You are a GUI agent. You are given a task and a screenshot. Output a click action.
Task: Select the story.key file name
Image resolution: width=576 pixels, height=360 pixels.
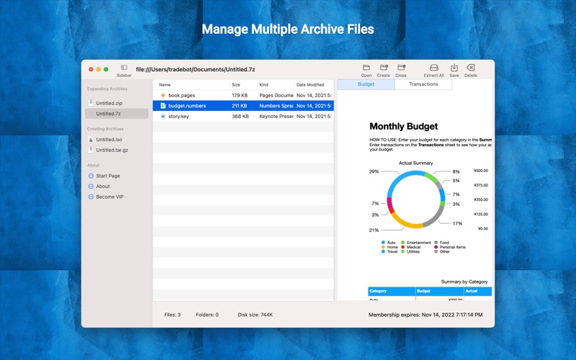pos(179,116)
